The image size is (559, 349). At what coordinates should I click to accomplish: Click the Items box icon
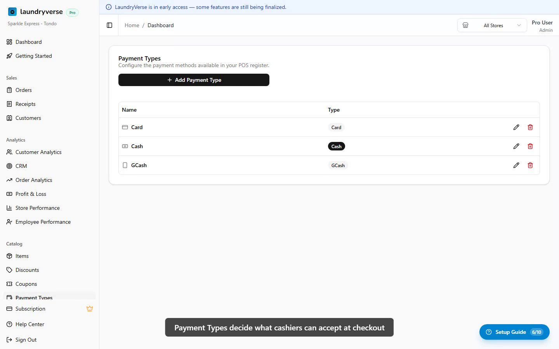(9, 256)
